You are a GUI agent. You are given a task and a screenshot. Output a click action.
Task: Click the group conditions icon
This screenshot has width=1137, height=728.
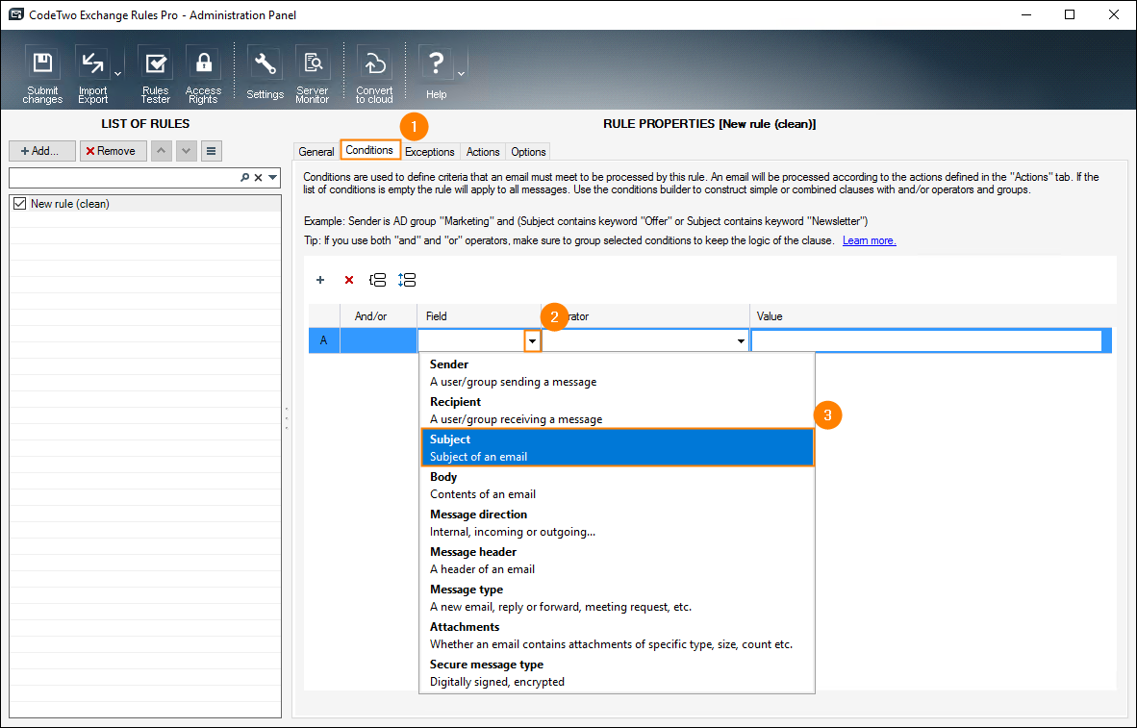pyautogui.click(x=378, y=280)
